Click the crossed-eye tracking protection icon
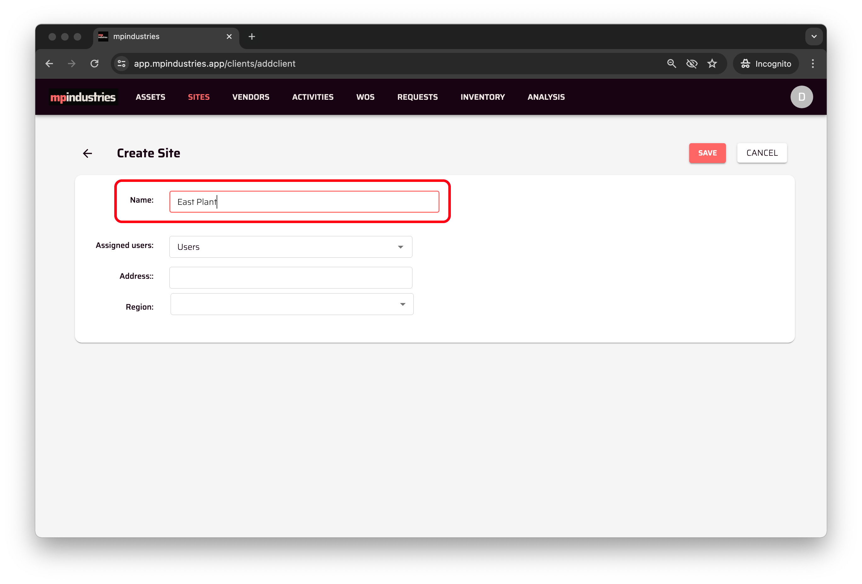This screenshot has height=584, width=862. click(691, 64)
